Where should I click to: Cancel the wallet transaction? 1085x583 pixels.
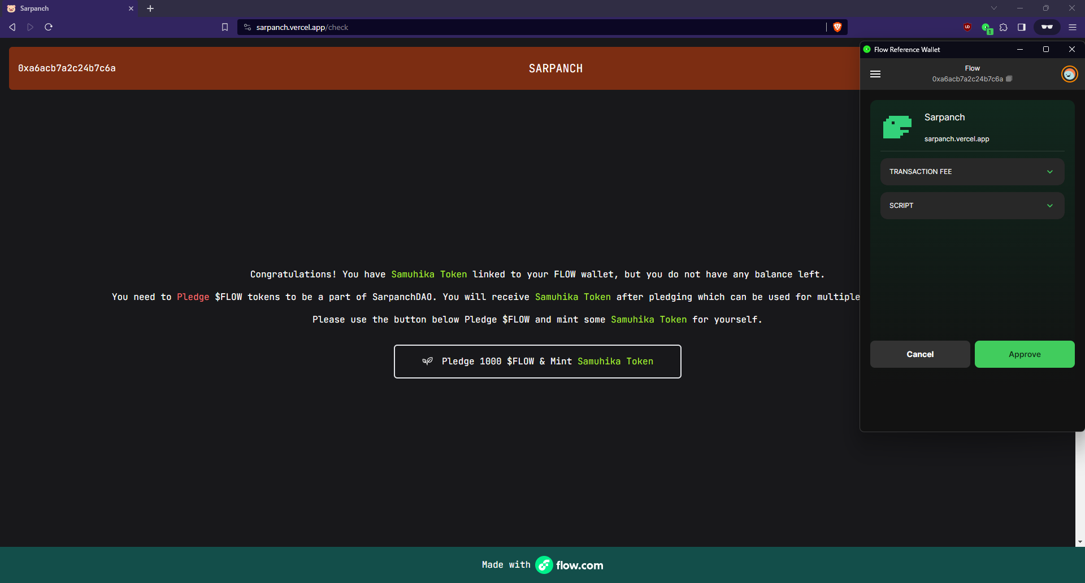tap(920, 354)
